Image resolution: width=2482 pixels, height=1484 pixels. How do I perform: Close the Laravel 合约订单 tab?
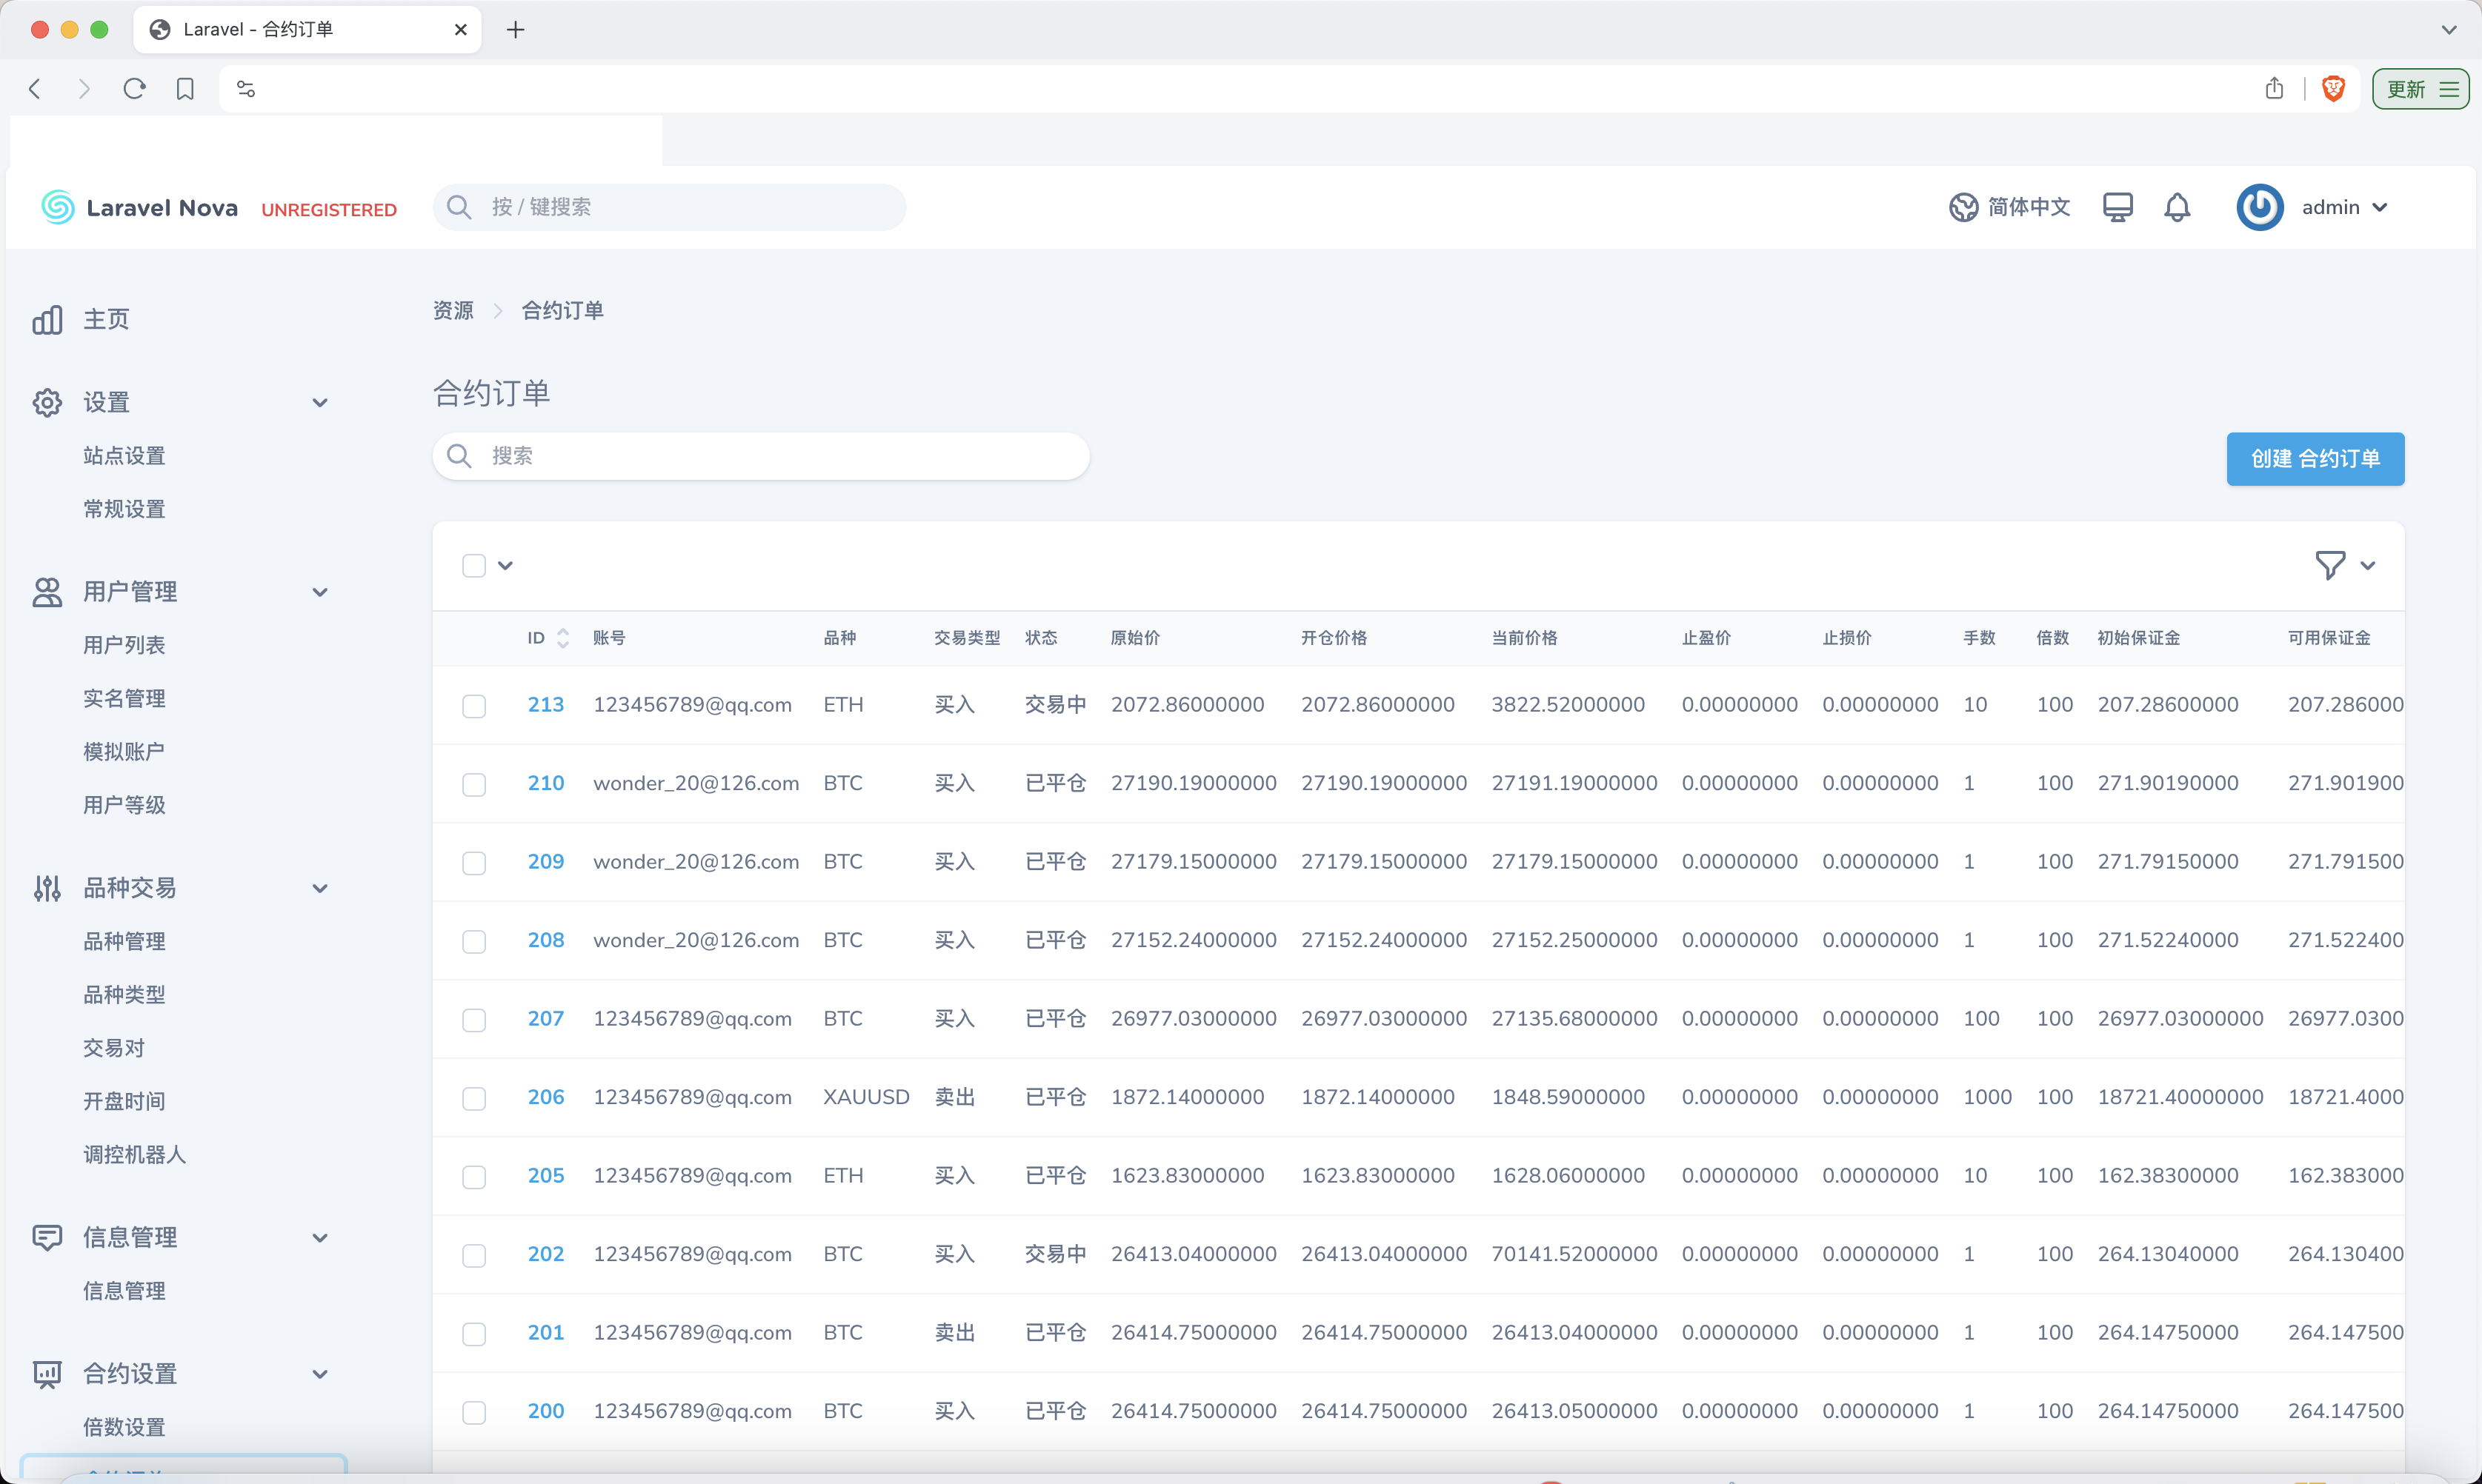point(460,30)
